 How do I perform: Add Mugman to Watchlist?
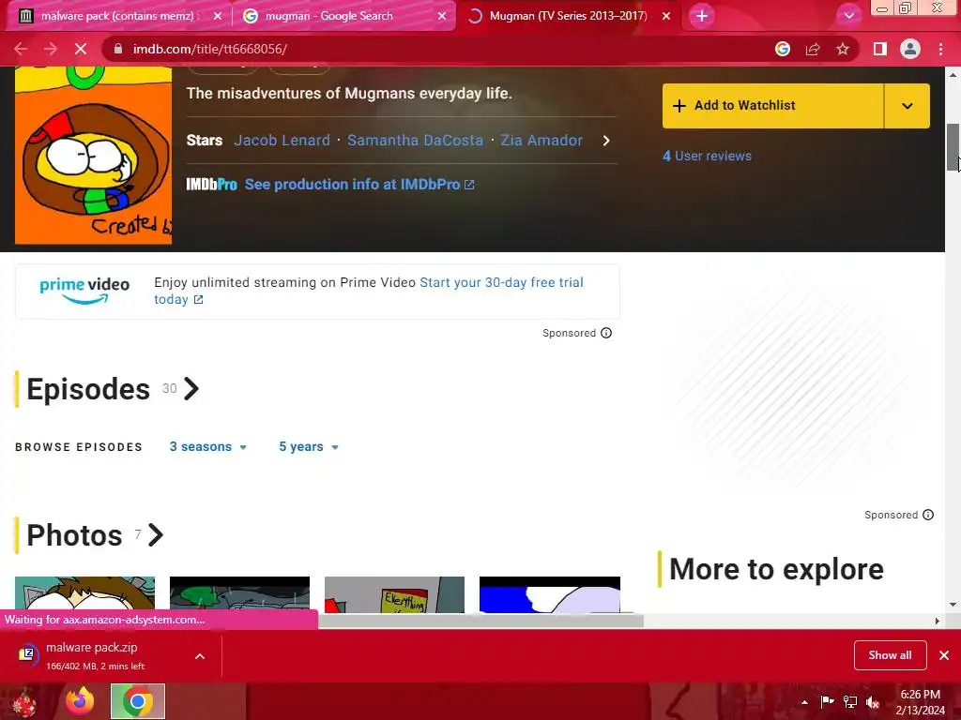773,106
